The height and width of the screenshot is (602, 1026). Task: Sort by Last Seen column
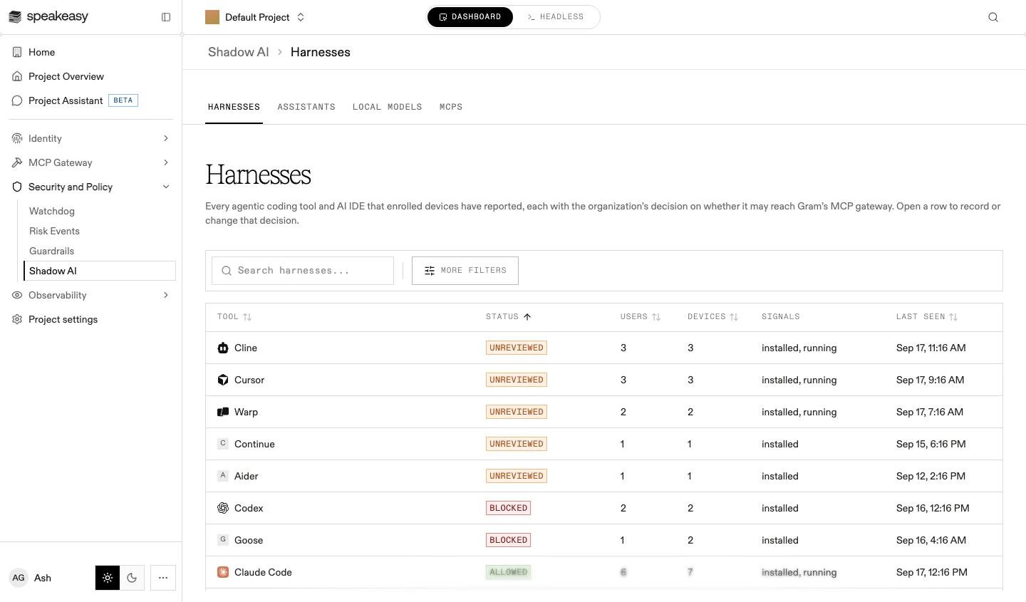[x=927, y=317]
